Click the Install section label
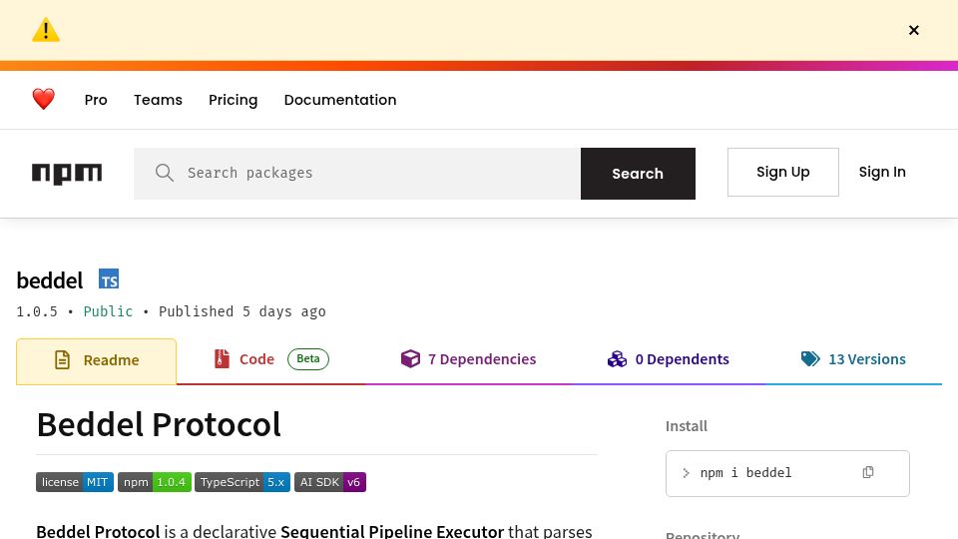The image size is (958, 539). pyautogui.click(x=687, y=426)
